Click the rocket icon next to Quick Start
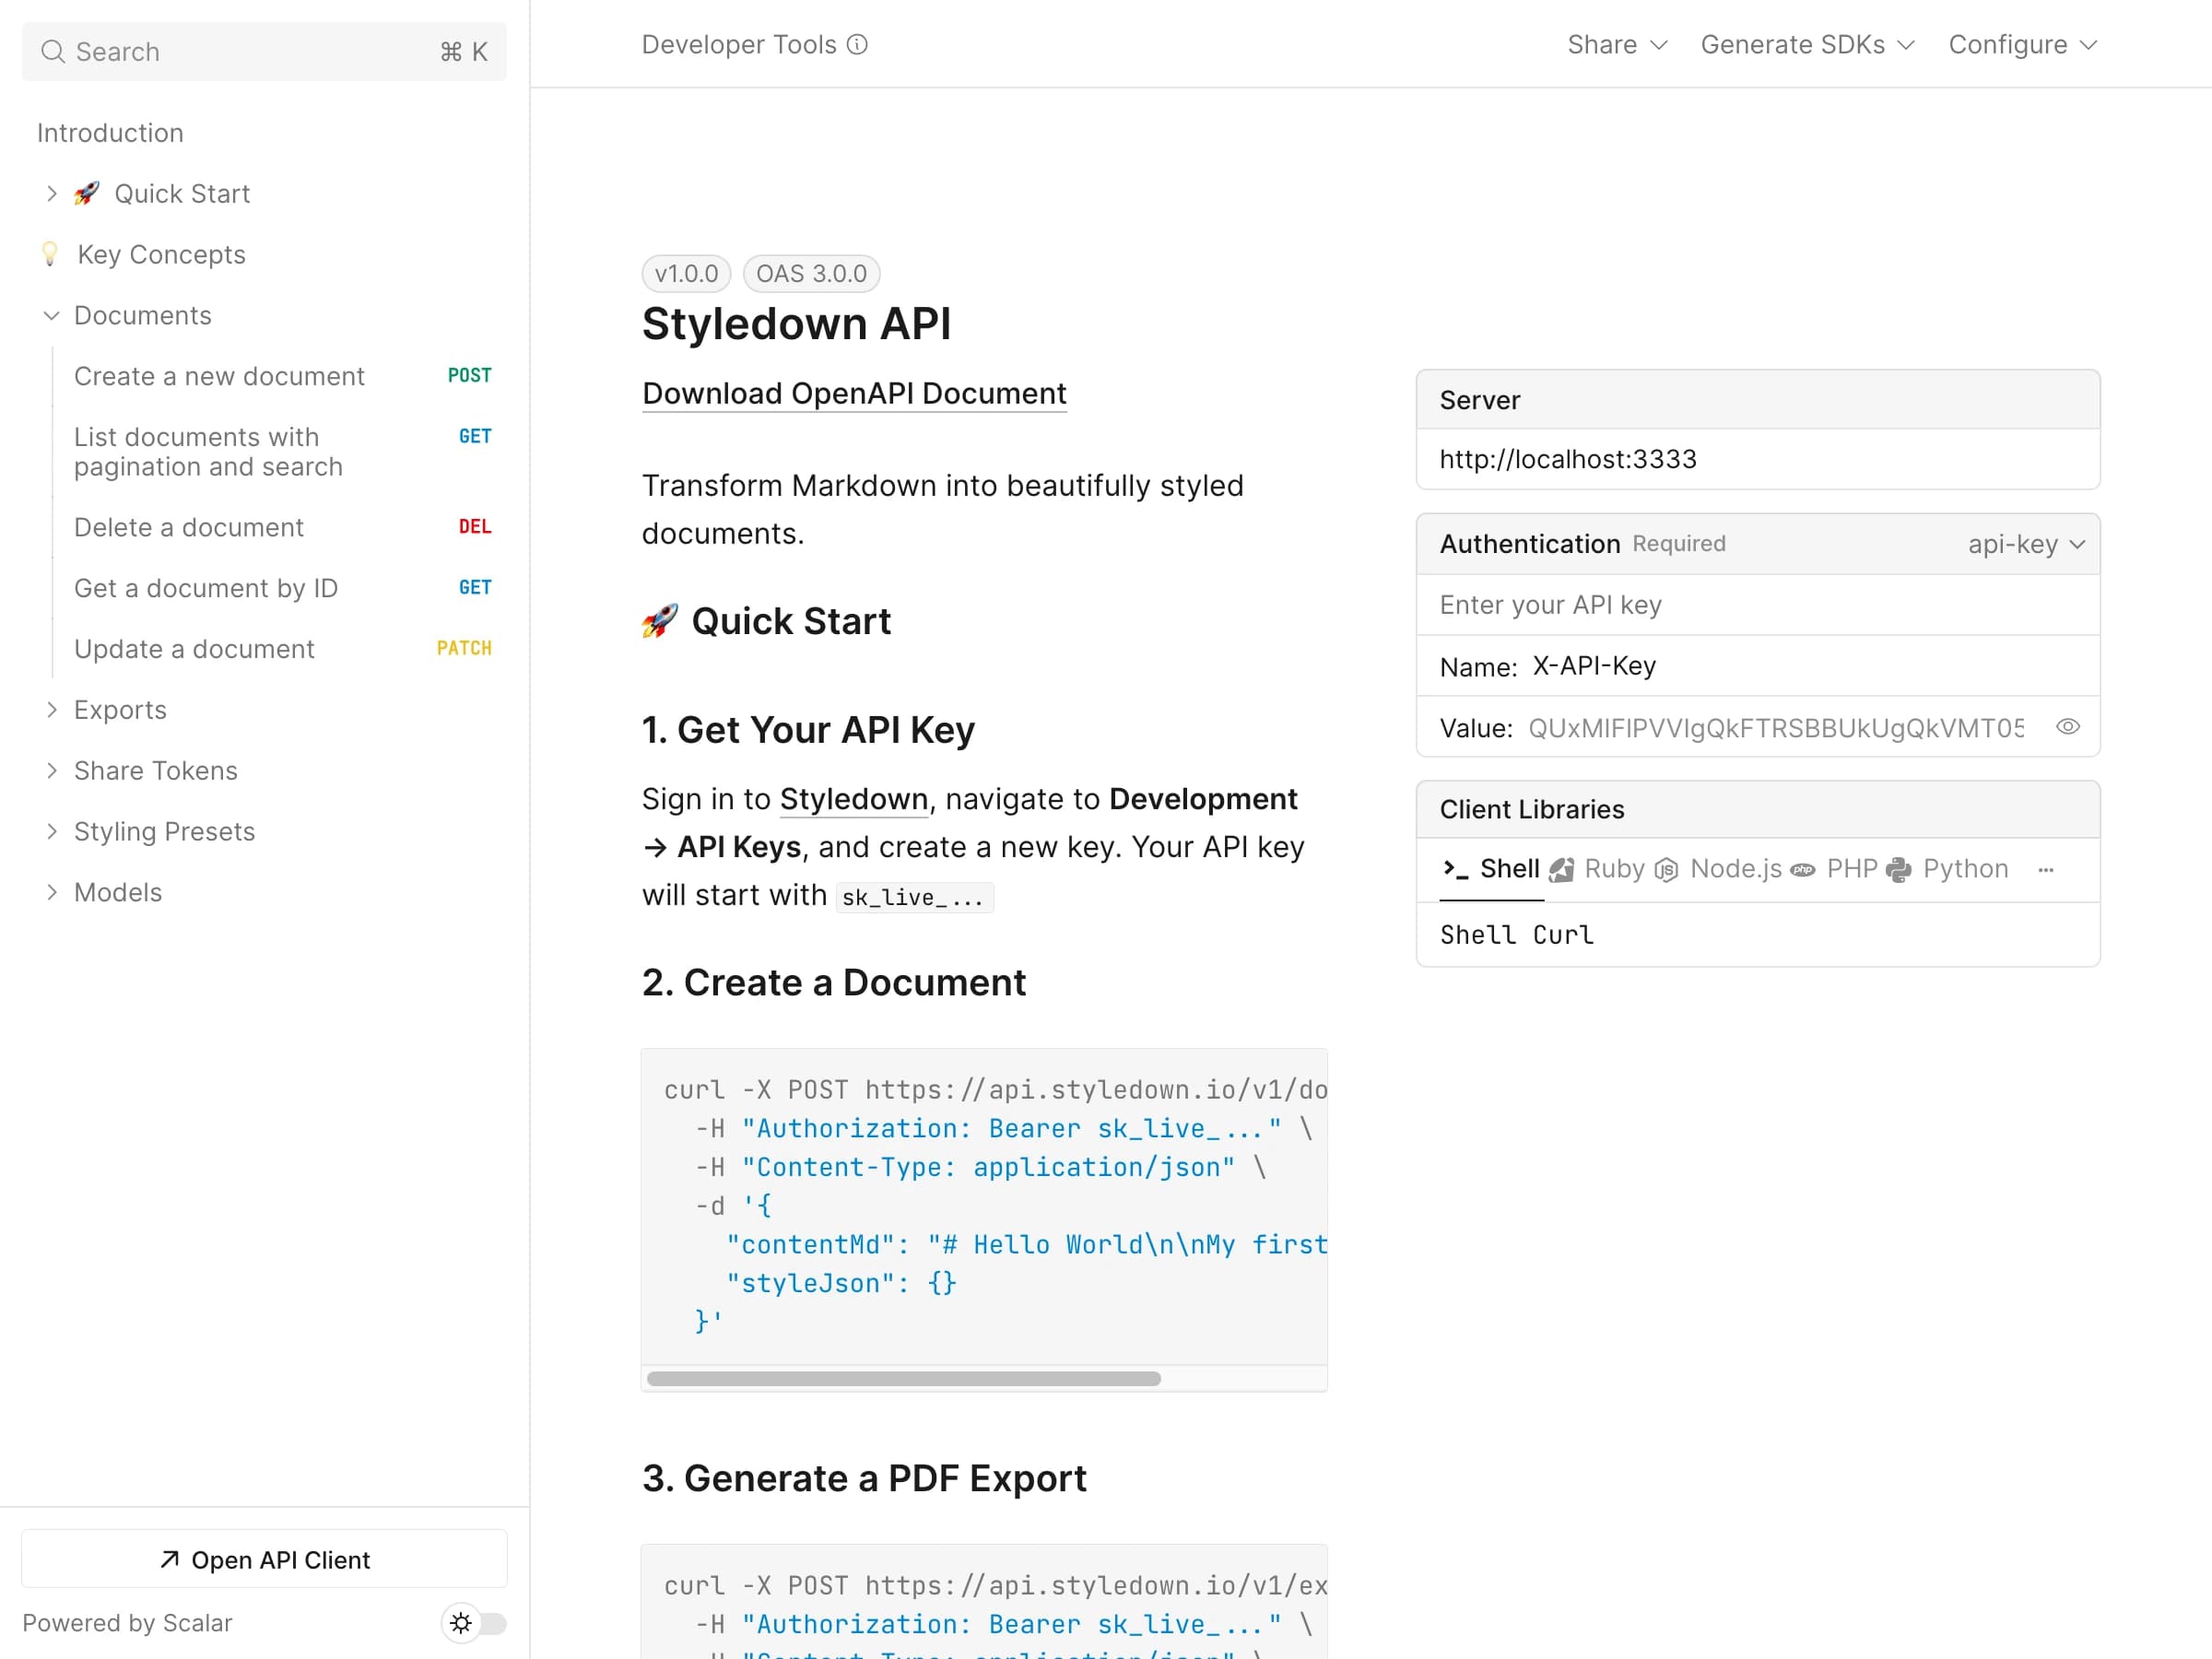 pyautogui.click(x=86, y=193)
